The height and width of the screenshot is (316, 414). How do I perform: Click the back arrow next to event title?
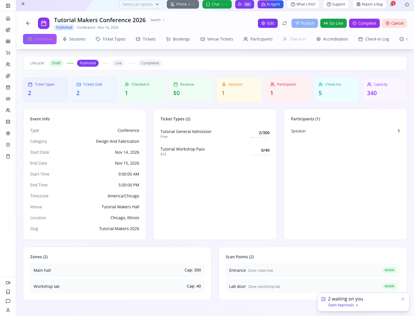28,23
